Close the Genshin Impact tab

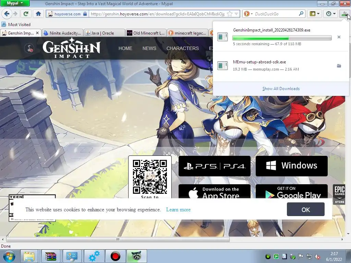[37, 33]
